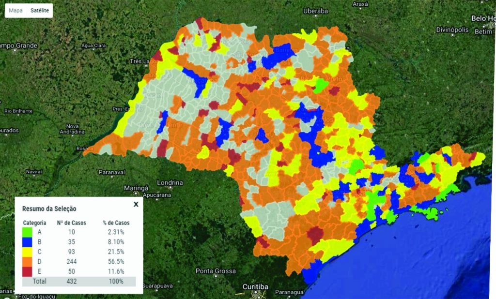The image size is (496, 299).
Task: Click the Nº de Casos column header
Action: coord(72,223)
